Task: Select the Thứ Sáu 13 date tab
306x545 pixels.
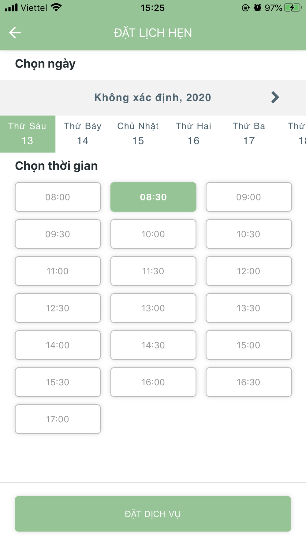Action: [28, 134]
